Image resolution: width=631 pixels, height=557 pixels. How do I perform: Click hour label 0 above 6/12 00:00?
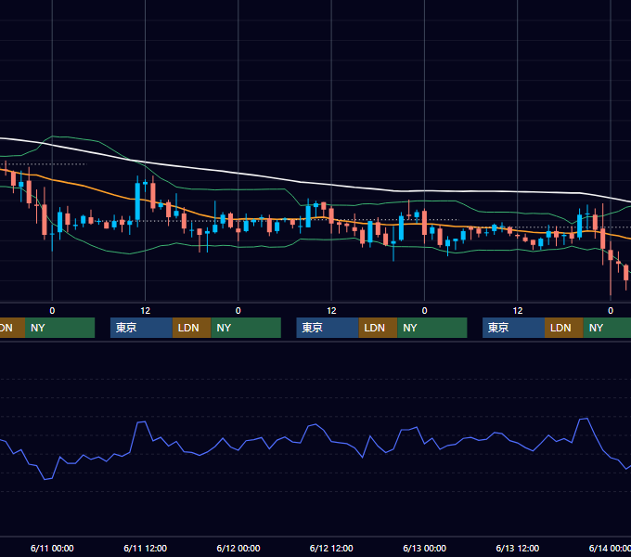coord(238,311)
